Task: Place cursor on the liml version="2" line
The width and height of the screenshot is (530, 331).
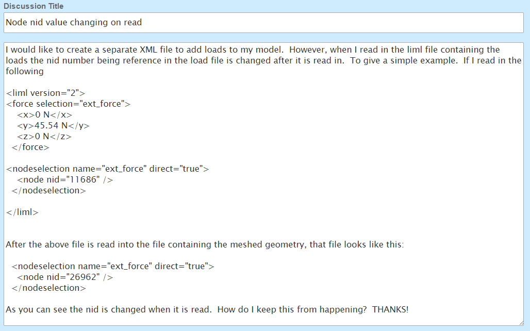Action: (x=46, y=93)
